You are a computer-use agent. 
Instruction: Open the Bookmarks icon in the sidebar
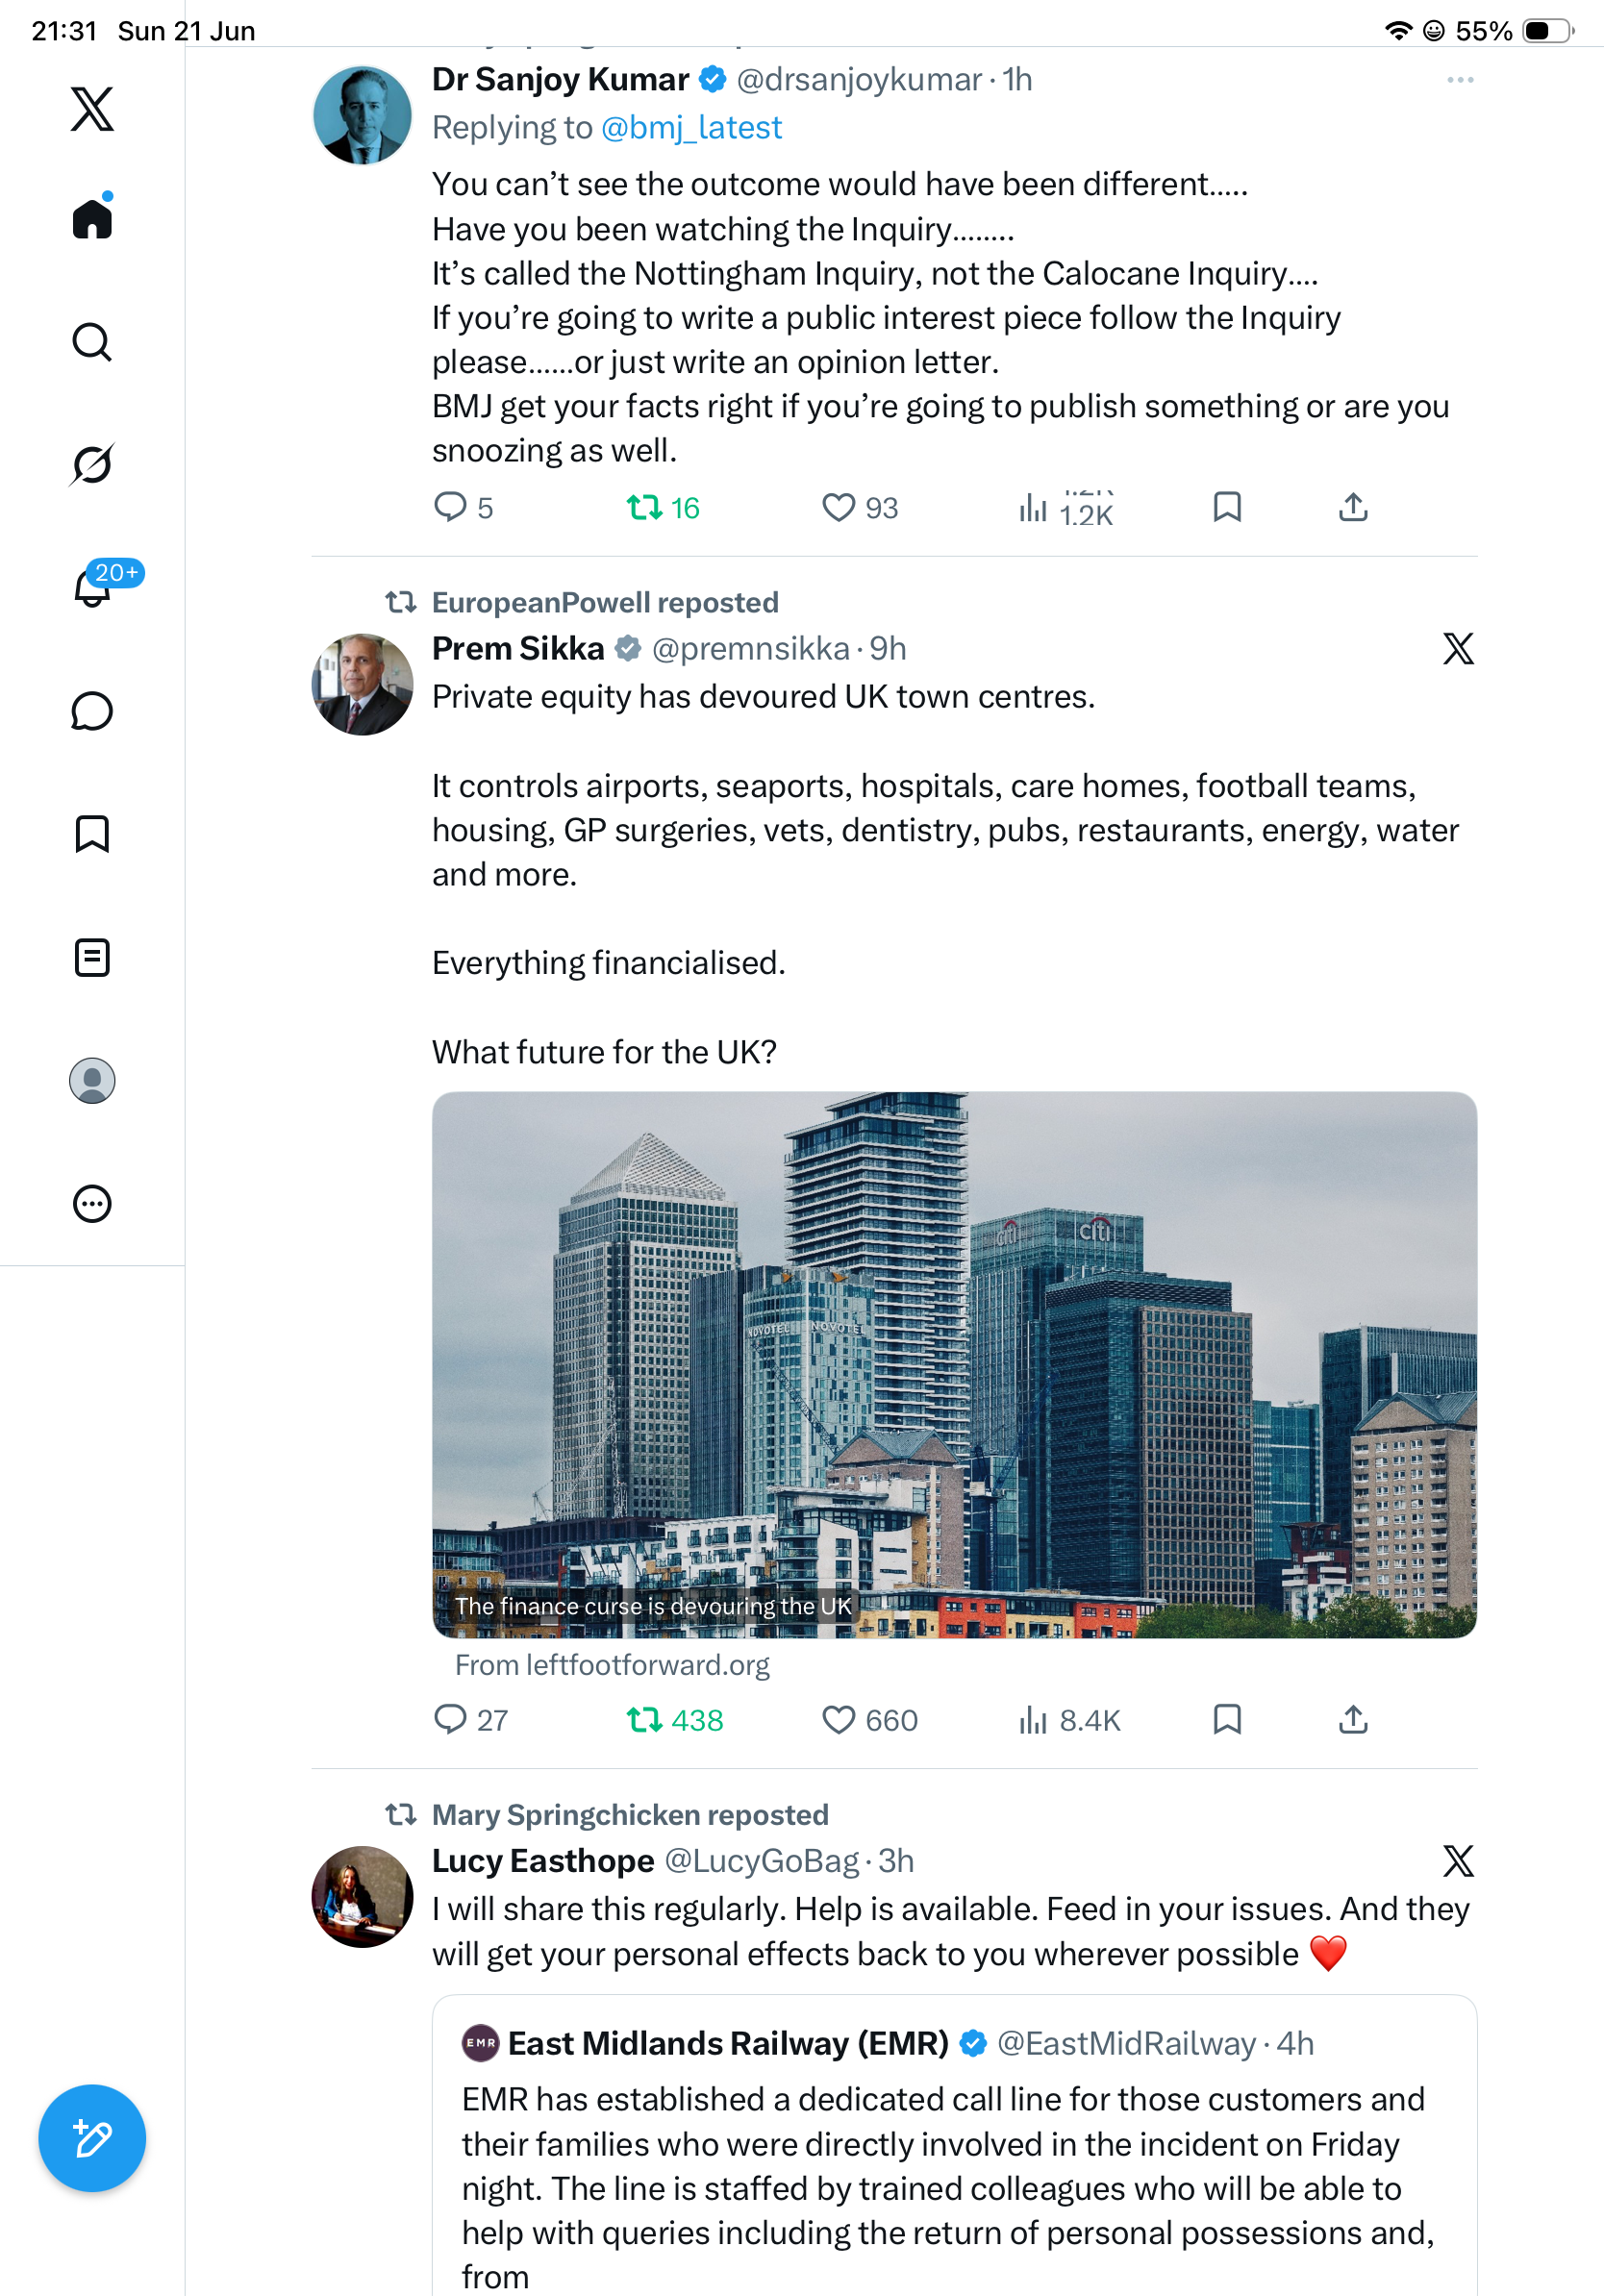(x=92, y=834)
